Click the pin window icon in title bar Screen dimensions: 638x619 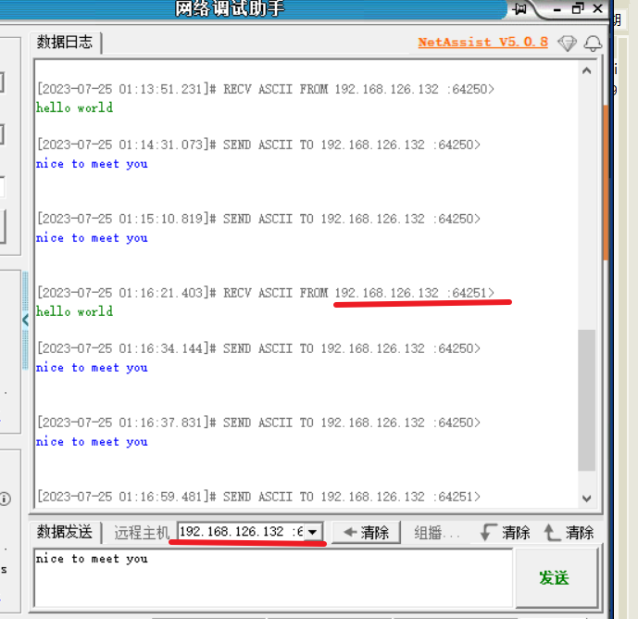click(519, 8)
